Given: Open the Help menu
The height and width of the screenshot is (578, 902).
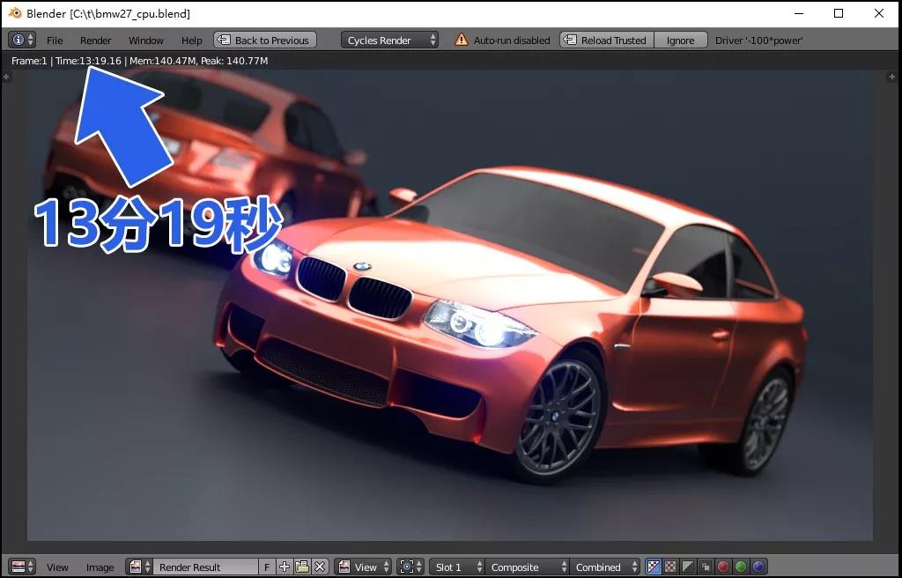Looking at the screenshot, I should [x=191, y=41].
